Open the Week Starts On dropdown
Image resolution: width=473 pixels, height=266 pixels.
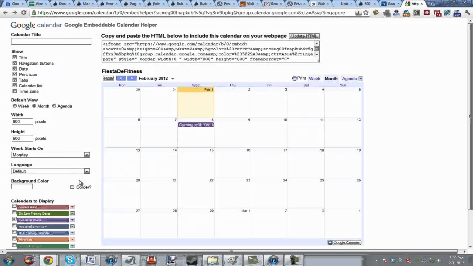51,155
